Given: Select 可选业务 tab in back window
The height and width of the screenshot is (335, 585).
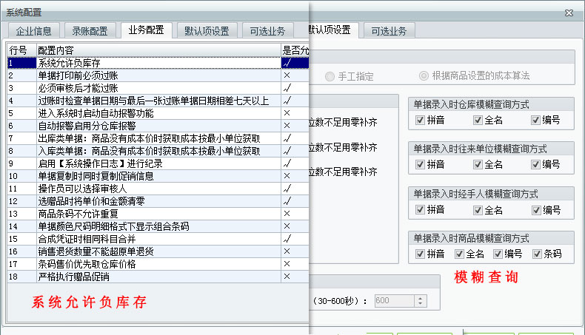Looking at the screenshot, I should point(389,31).
